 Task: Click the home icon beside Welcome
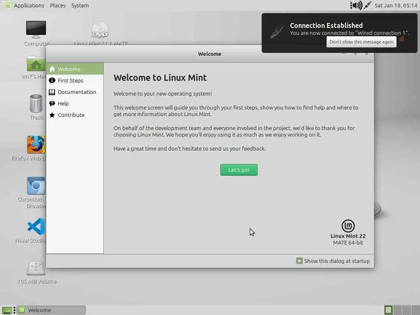tap(52, 69)
